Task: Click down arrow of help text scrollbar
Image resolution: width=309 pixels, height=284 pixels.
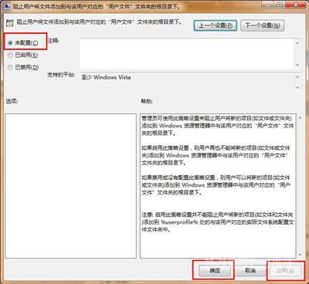Action: coord(300,255)
